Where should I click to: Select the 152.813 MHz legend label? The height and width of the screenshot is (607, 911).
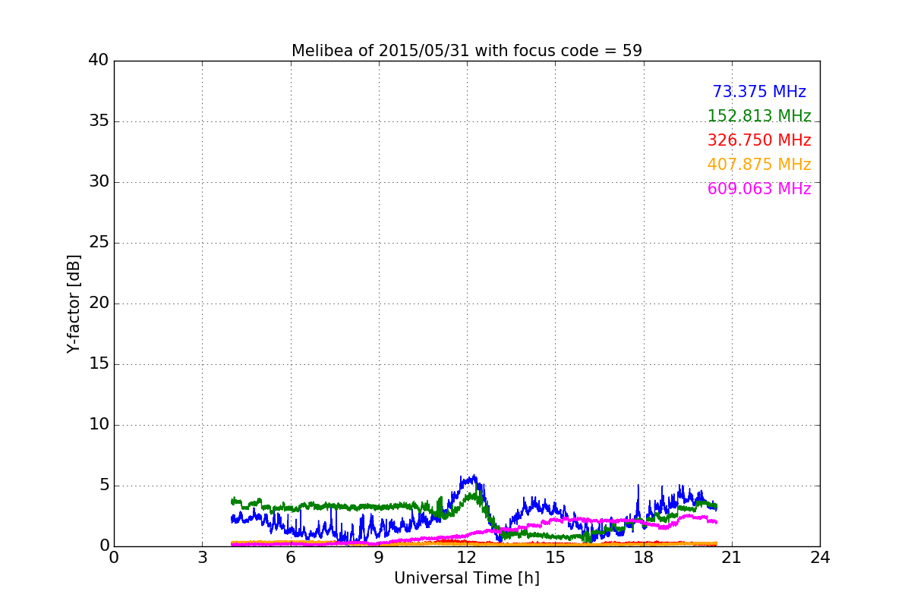click(x=759, y=116)
